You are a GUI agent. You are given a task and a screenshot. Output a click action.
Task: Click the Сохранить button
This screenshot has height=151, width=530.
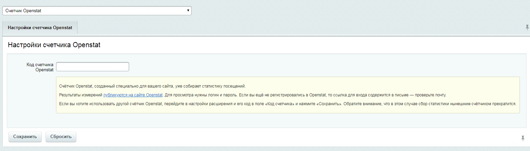click(25, 137)
